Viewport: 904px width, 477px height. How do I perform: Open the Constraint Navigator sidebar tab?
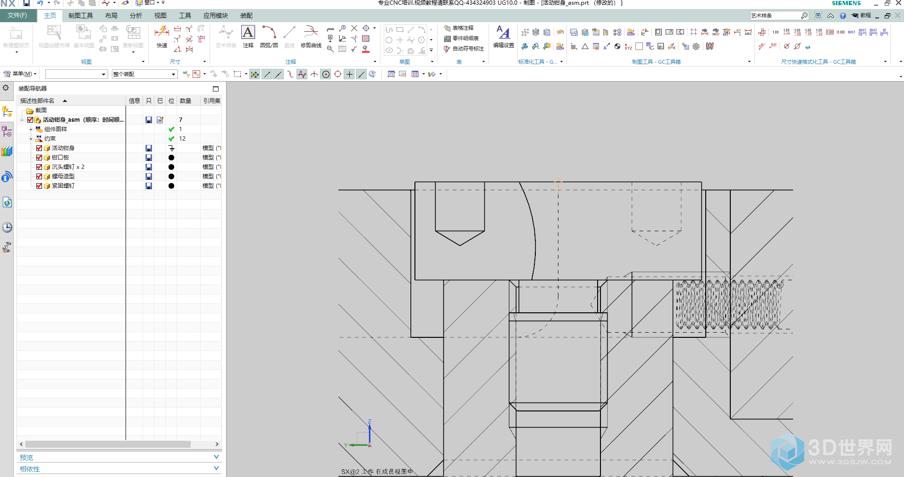(x=7, y=131)
